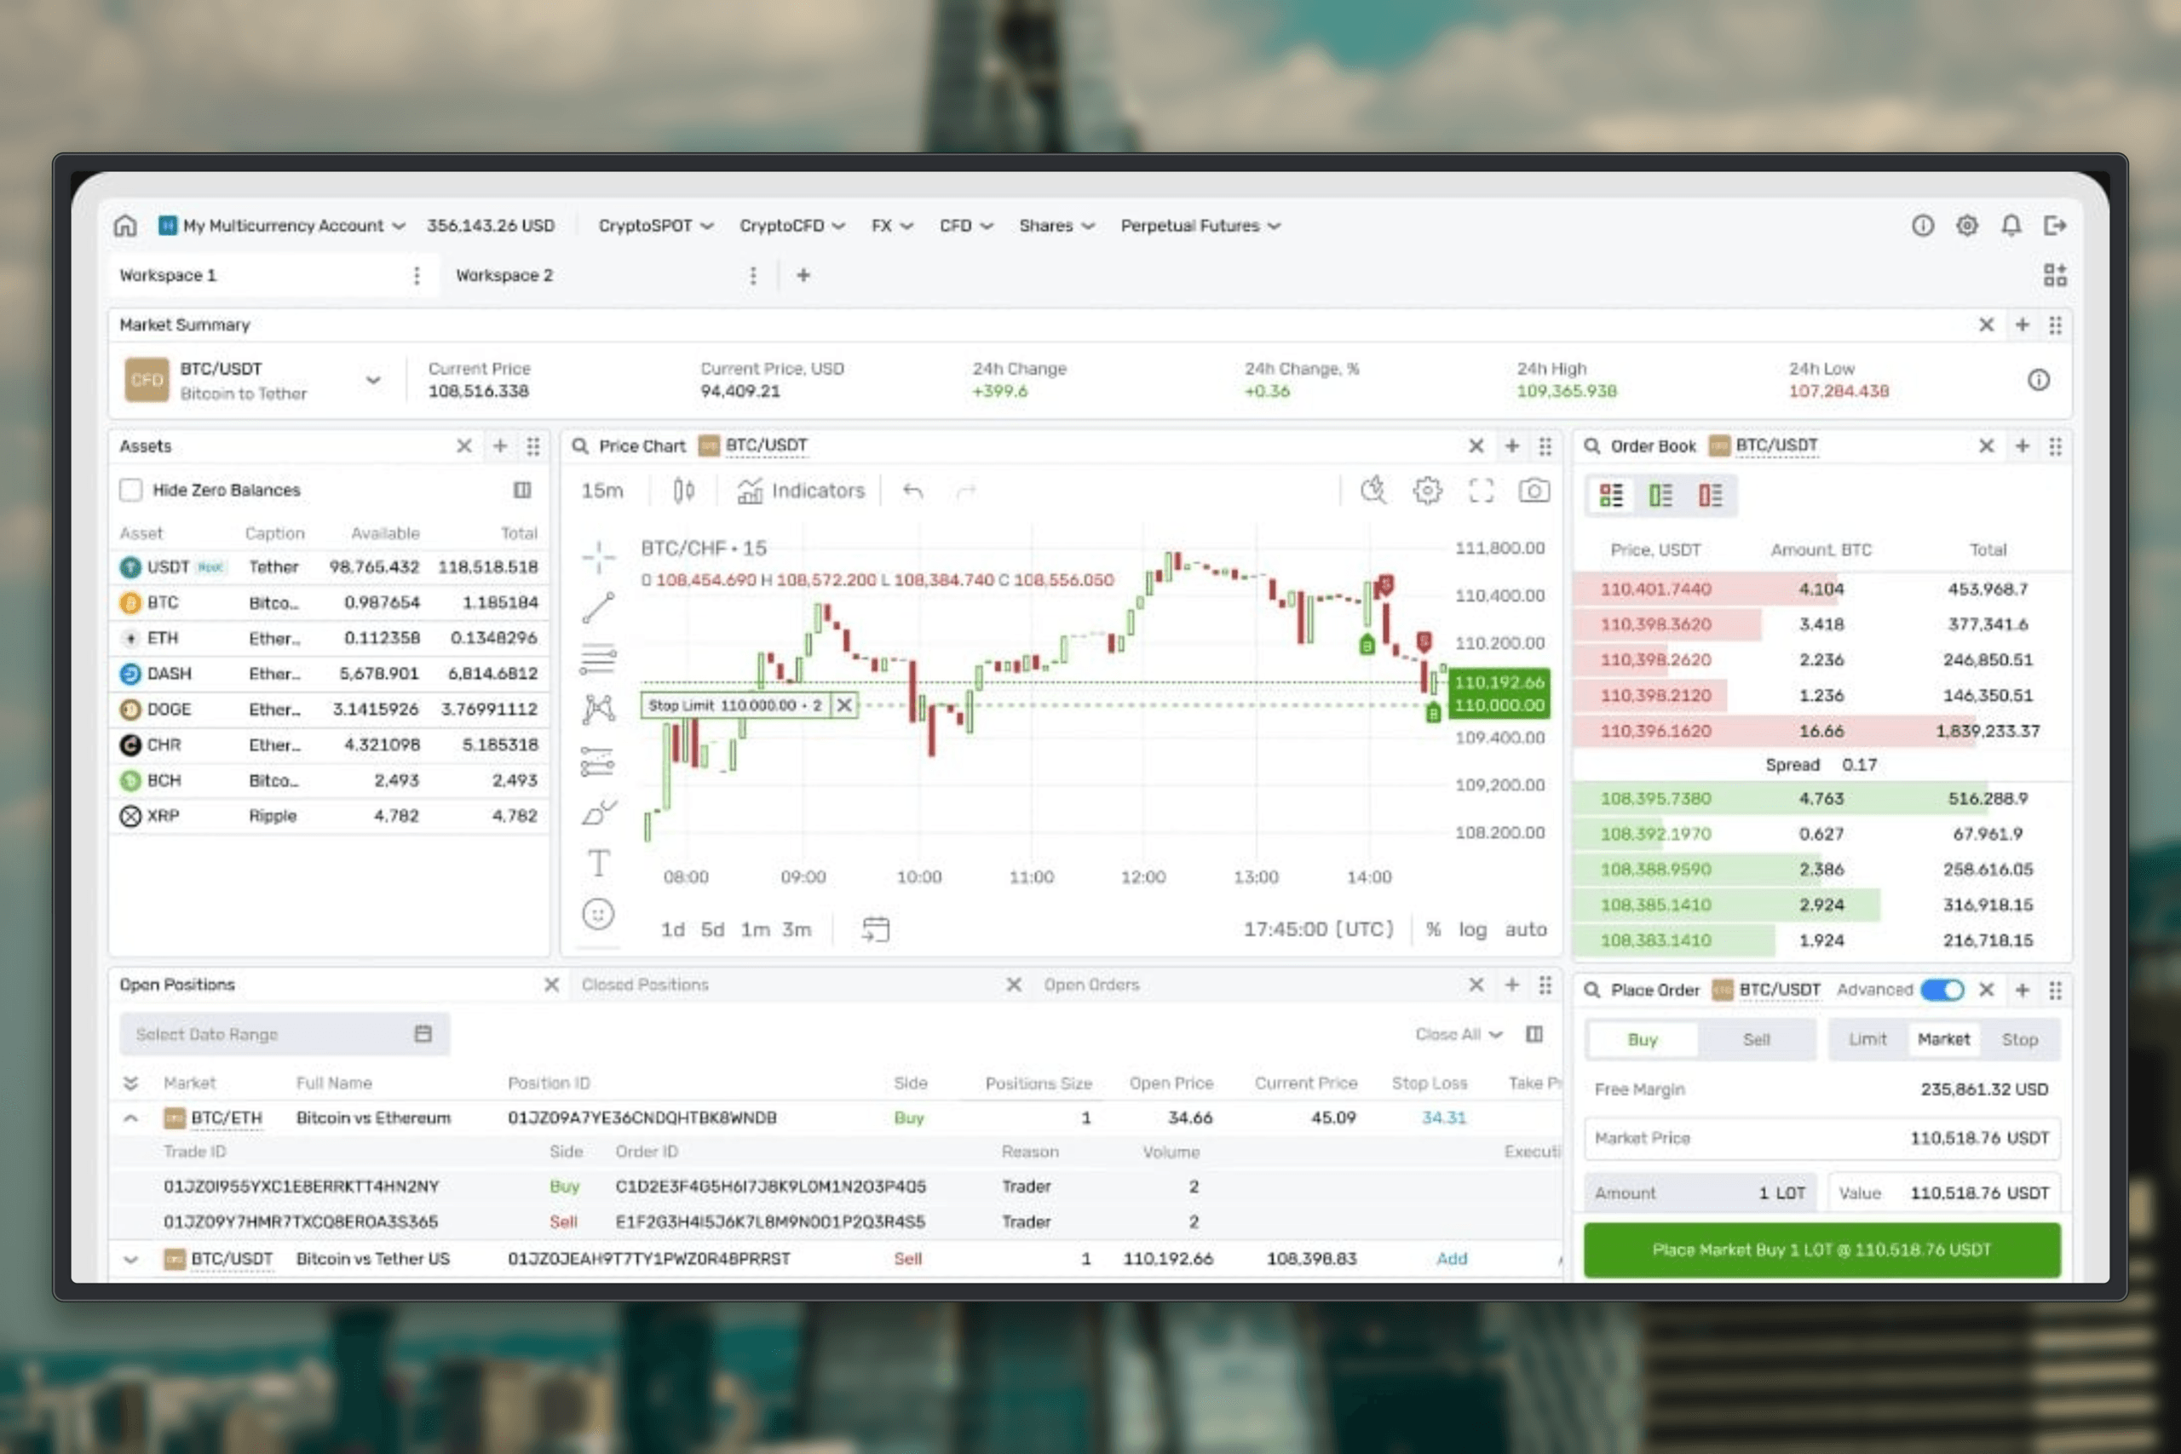The image size is (2181, 1454).
Task: Open the Shares menu
Action: pos(1056,226)
